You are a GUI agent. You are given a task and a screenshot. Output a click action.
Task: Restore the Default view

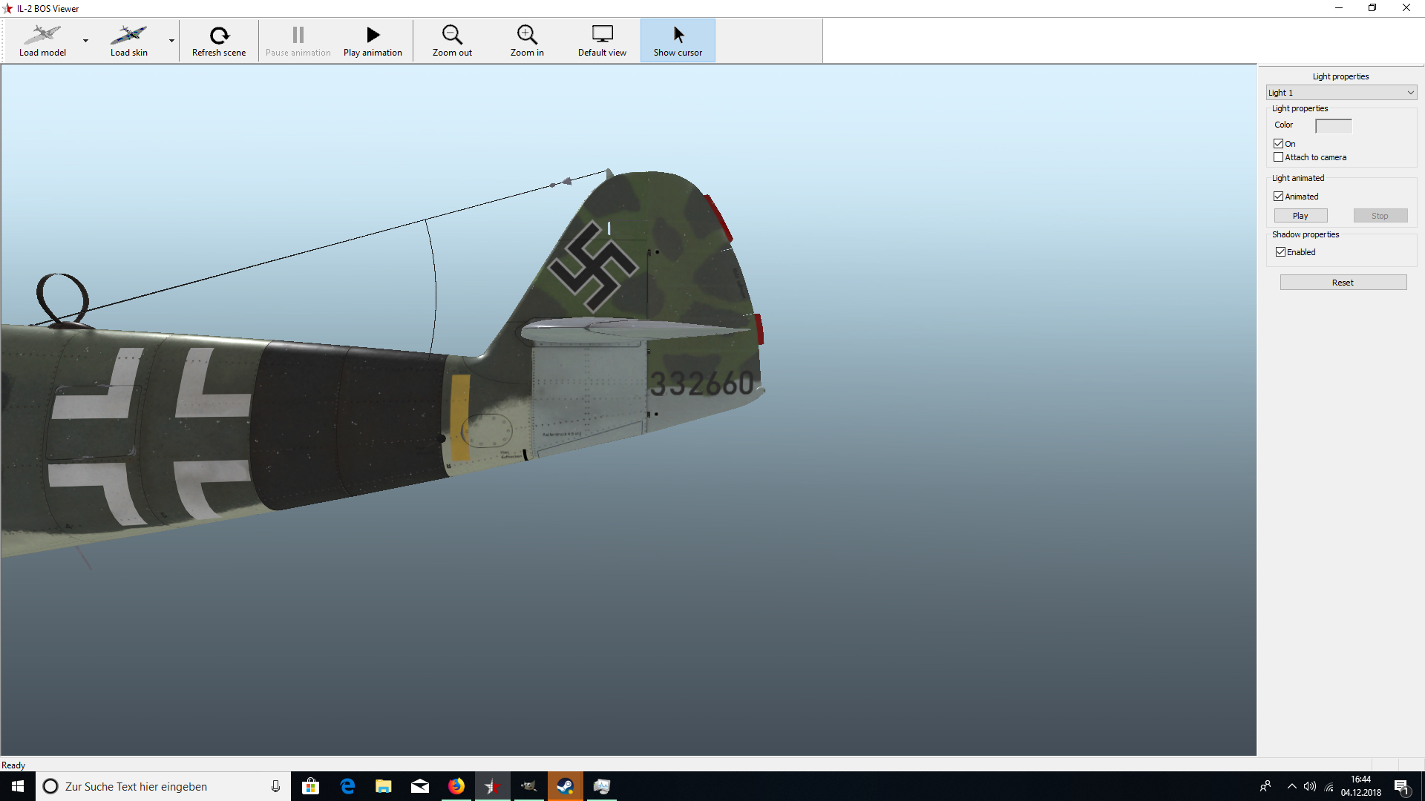pyautogui.click(x=602, y=40)
